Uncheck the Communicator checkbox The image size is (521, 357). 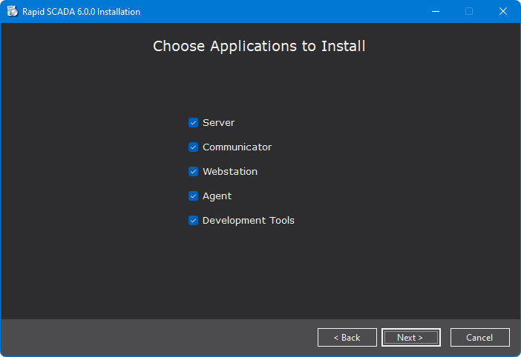pyautogui.click(x=193, y=147)
